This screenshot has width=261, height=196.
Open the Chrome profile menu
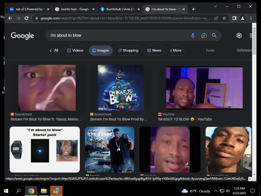point(243,18)
